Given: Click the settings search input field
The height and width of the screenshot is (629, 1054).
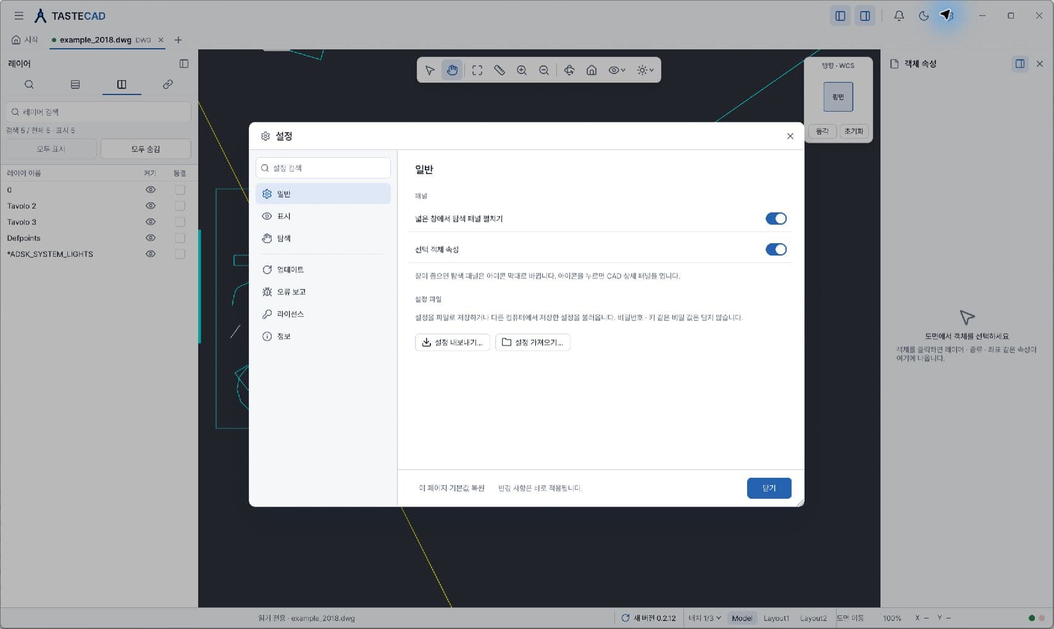Looking at the screenshot, I should coord(323,168).
